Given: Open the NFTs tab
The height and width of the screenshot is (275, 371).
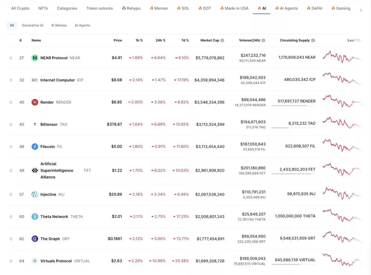Looking at the screenshot, I should click(43, 8).
